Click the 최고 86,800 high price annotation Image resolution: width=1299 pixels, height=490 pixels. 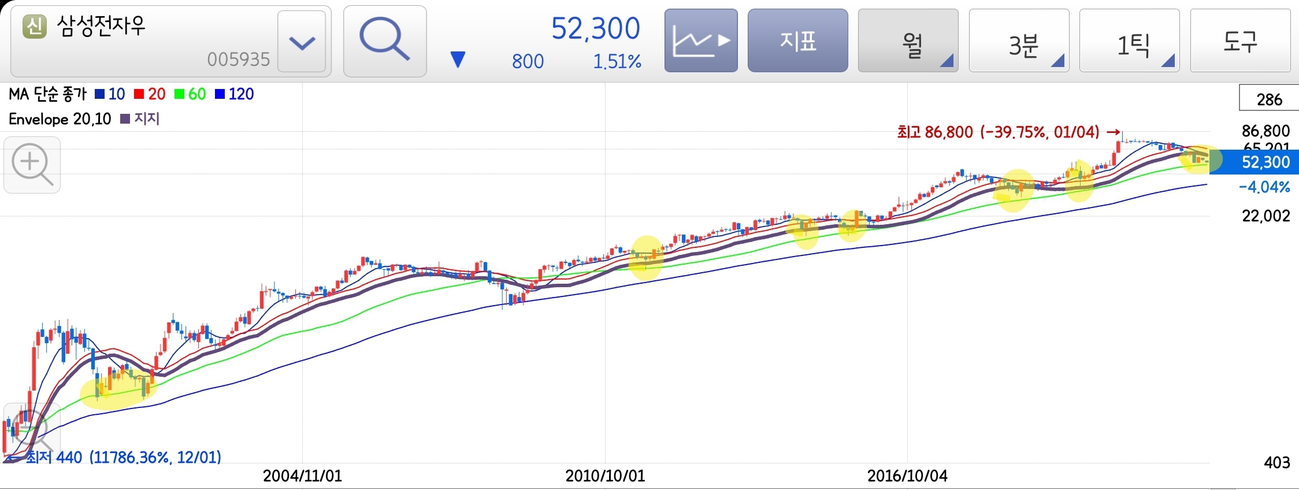point(1008,132)
